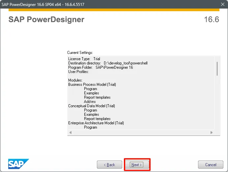Click the vertical scrollbar thumb in settings
This screenshot has height=172, width=228.
point(217,69)
